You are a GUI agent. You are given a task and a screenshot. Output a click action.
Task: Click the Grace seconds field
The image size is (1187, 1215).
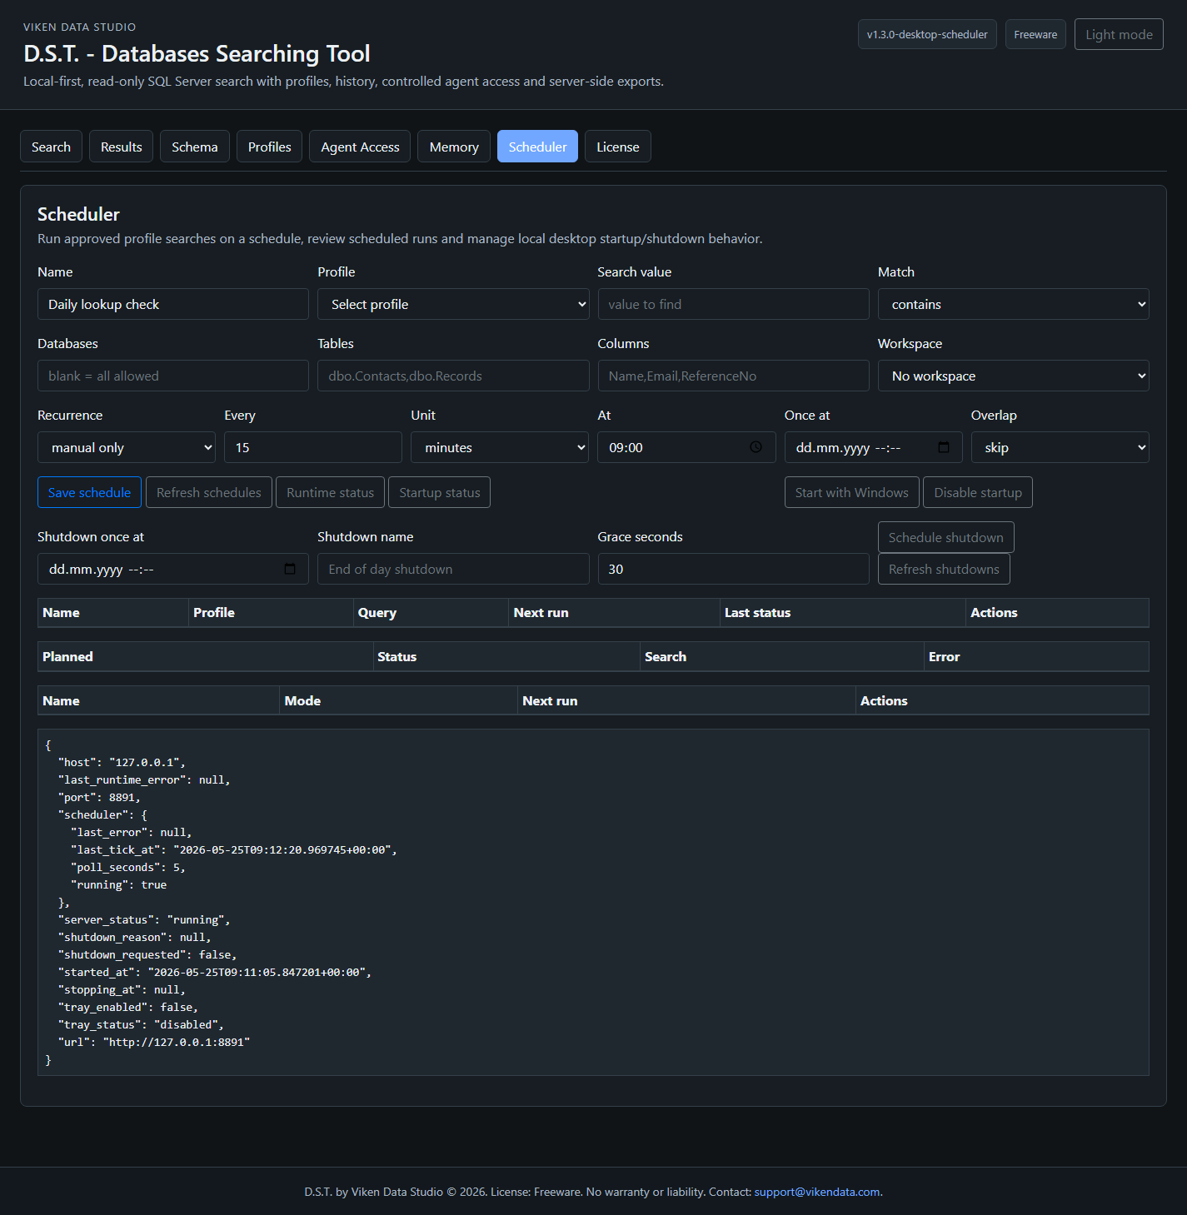pos(733,569)
